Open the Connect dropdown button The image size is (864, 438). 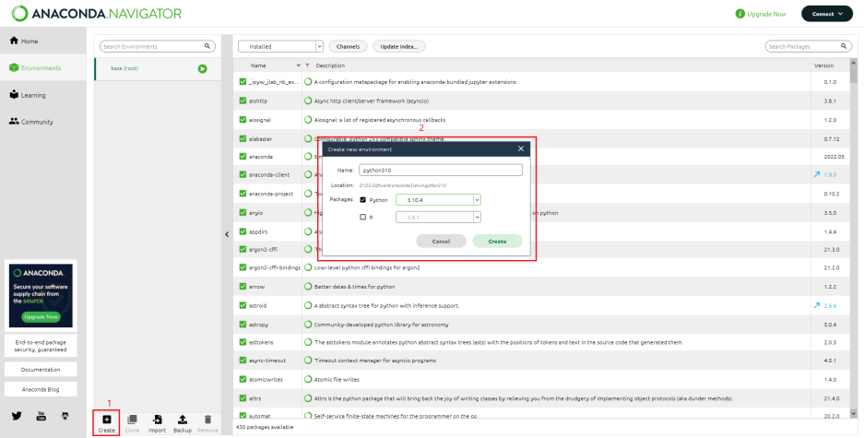pyautogui.click(x=827, y=14)
